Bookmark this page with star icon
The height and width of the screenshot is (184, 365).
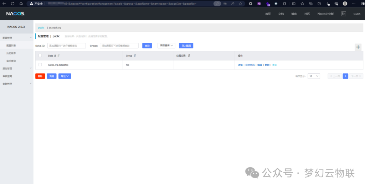coord(241,4)
